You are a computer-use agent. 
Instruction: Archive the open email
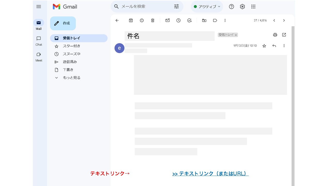[x=131, y=20]
